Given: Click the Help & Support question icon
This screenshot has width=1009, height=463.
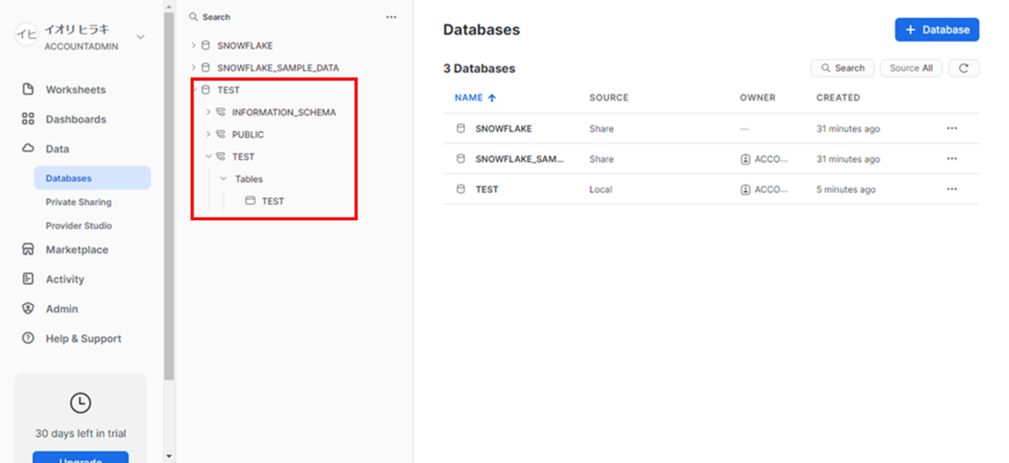Looking at the screenshot, I should 28,339.
